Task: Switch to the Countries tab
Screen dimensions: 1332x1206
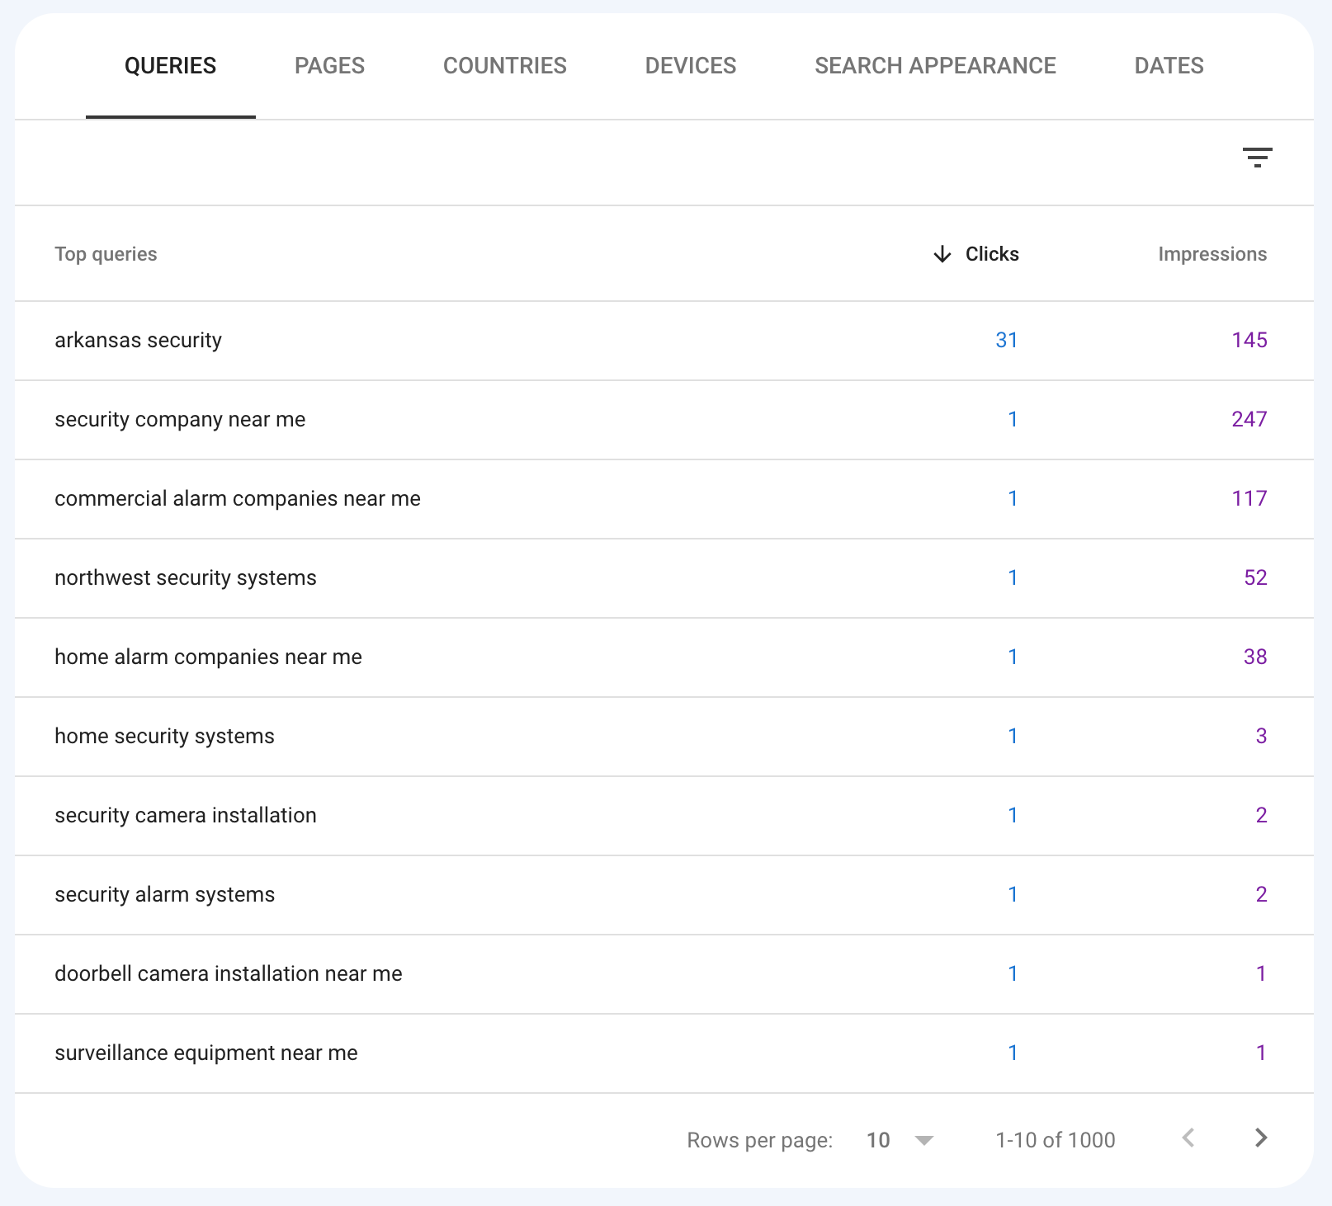Action: click(x=504, y=66)
